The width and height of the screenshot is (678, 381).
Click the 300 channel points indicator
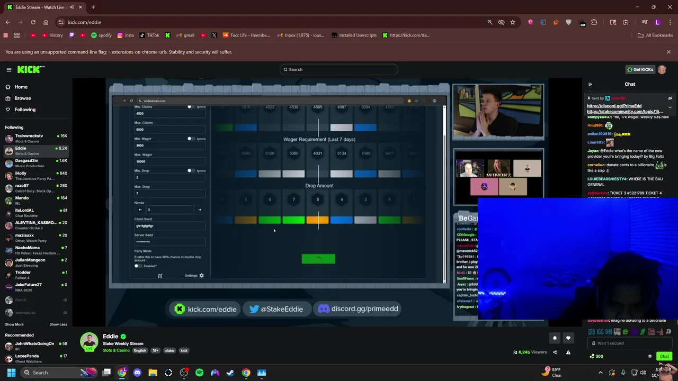click(x=596, y=356)
